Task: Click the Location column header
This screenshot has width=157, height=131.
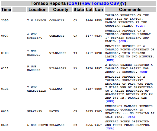Action: 37,10
